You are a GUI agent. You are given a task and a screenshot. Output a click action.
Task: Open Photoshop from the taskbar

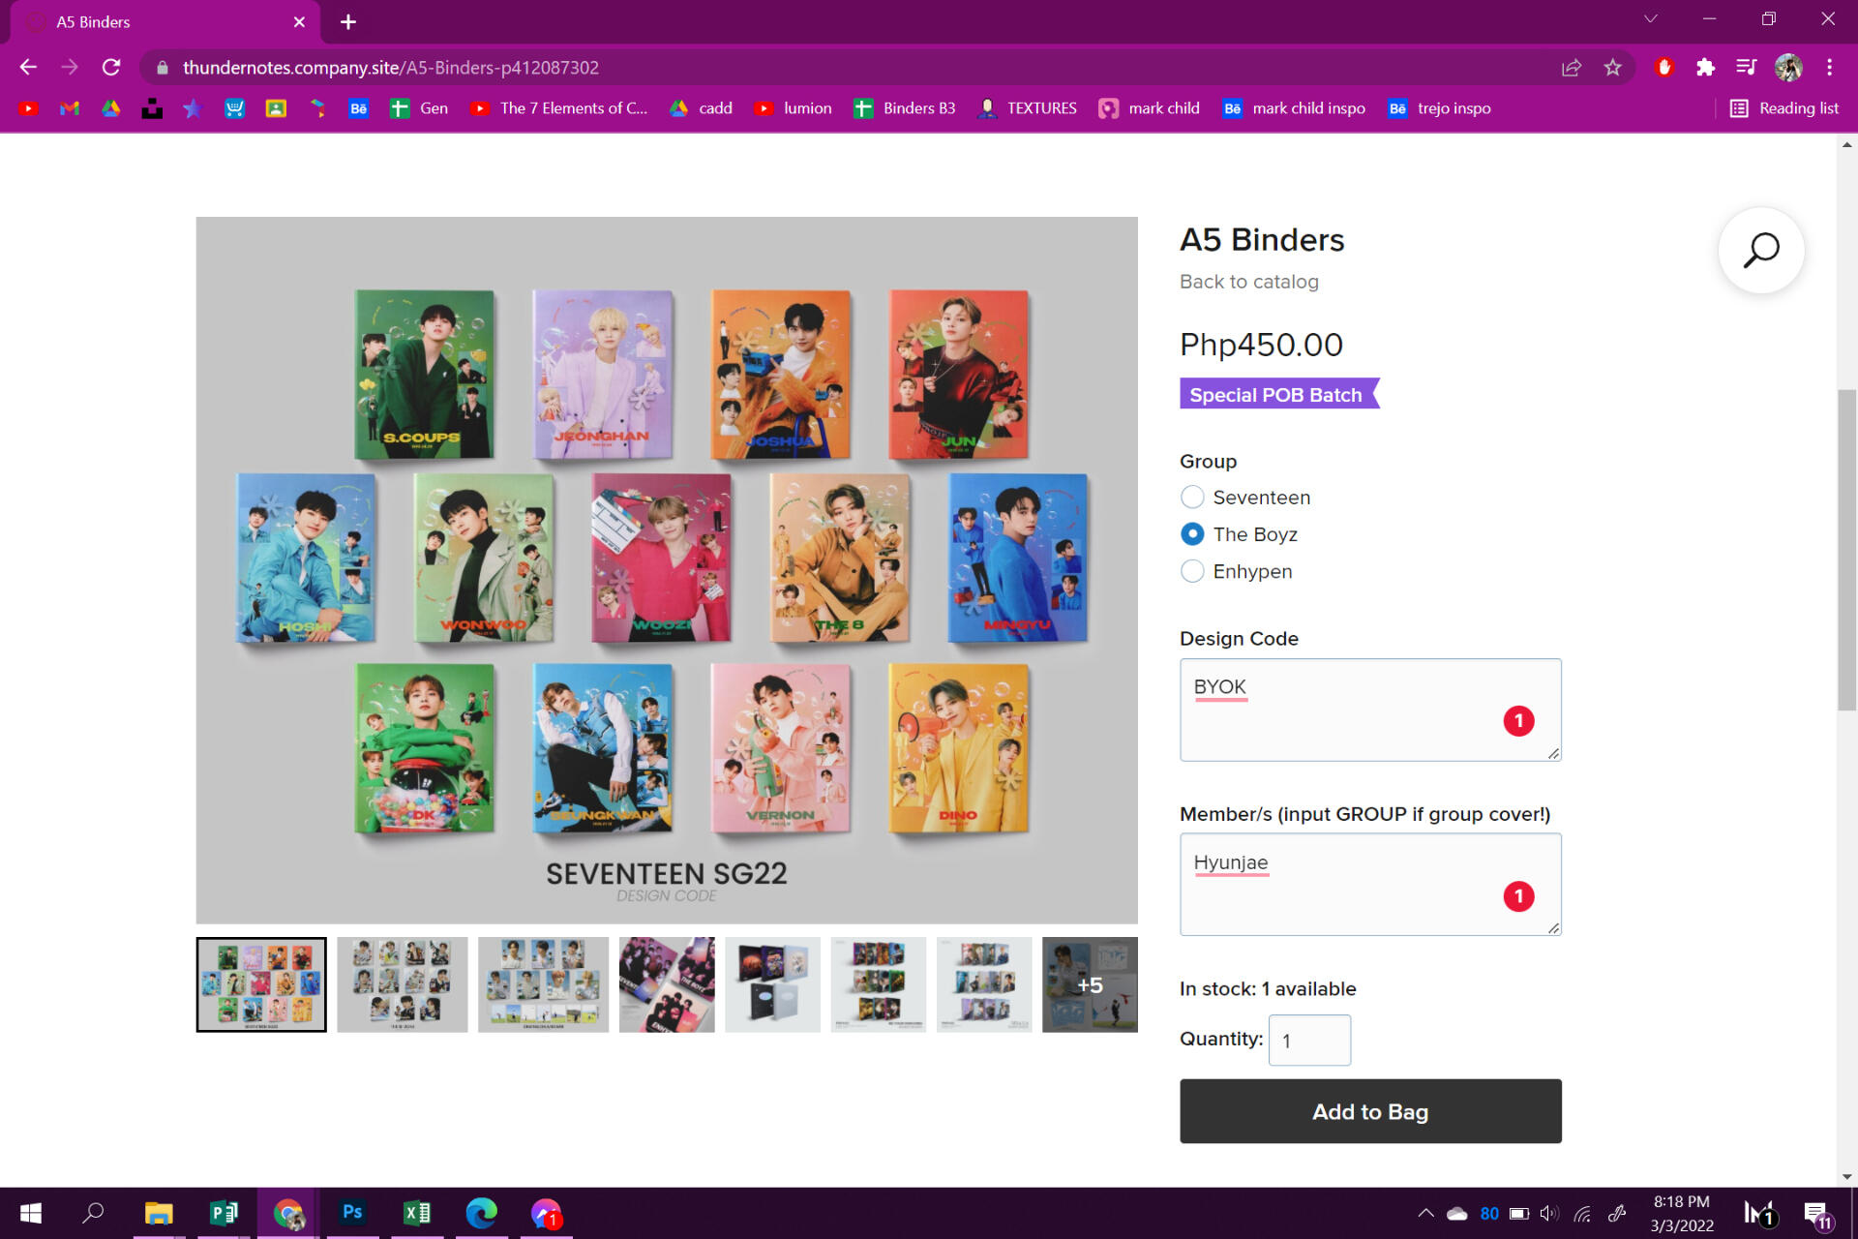(x=352, y=1213)
